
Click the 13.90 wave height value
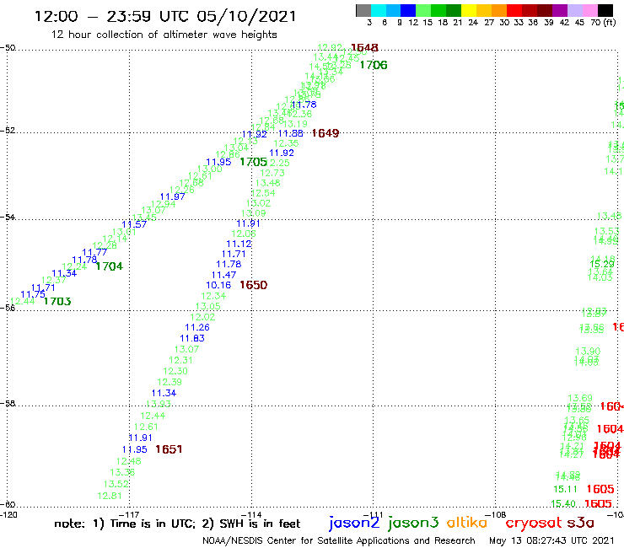(588, 352)
